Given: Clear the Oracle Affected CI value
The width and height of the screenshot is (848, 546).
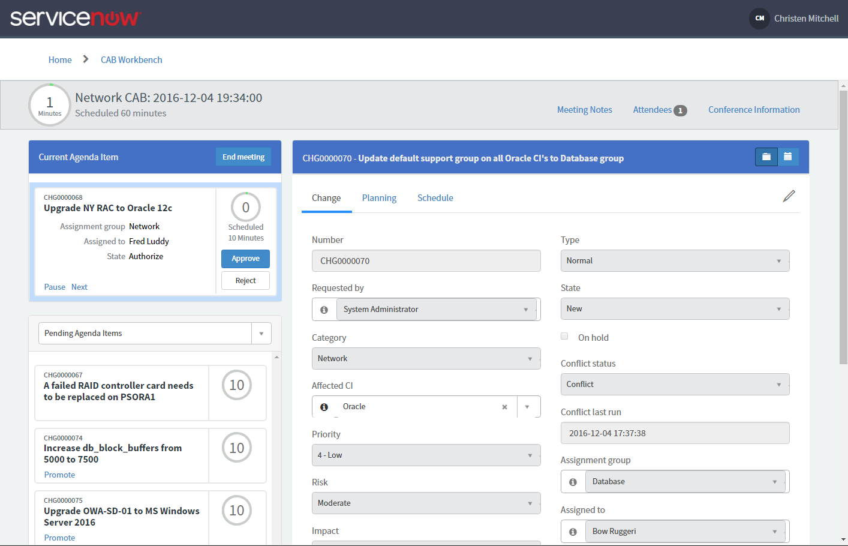Looking at the screenshot, I should (504, 407).
